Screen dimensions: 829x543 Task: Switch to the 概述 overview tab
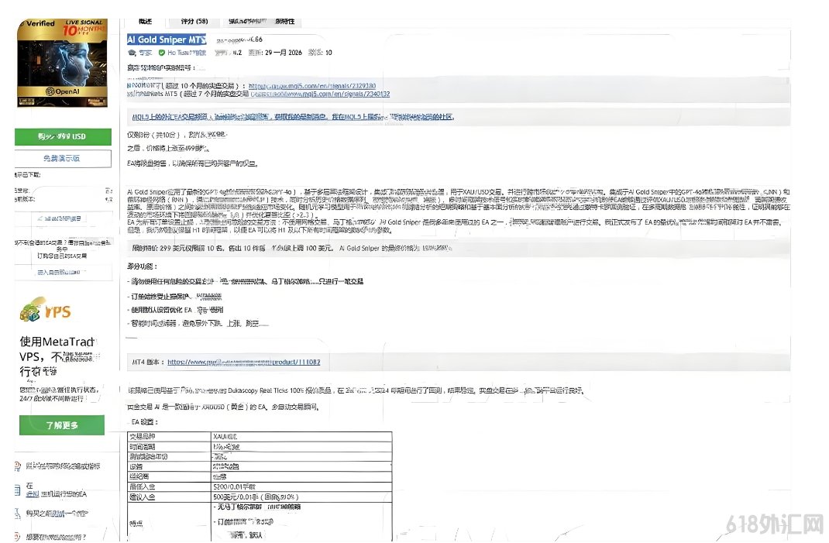[x=146, y=22]
